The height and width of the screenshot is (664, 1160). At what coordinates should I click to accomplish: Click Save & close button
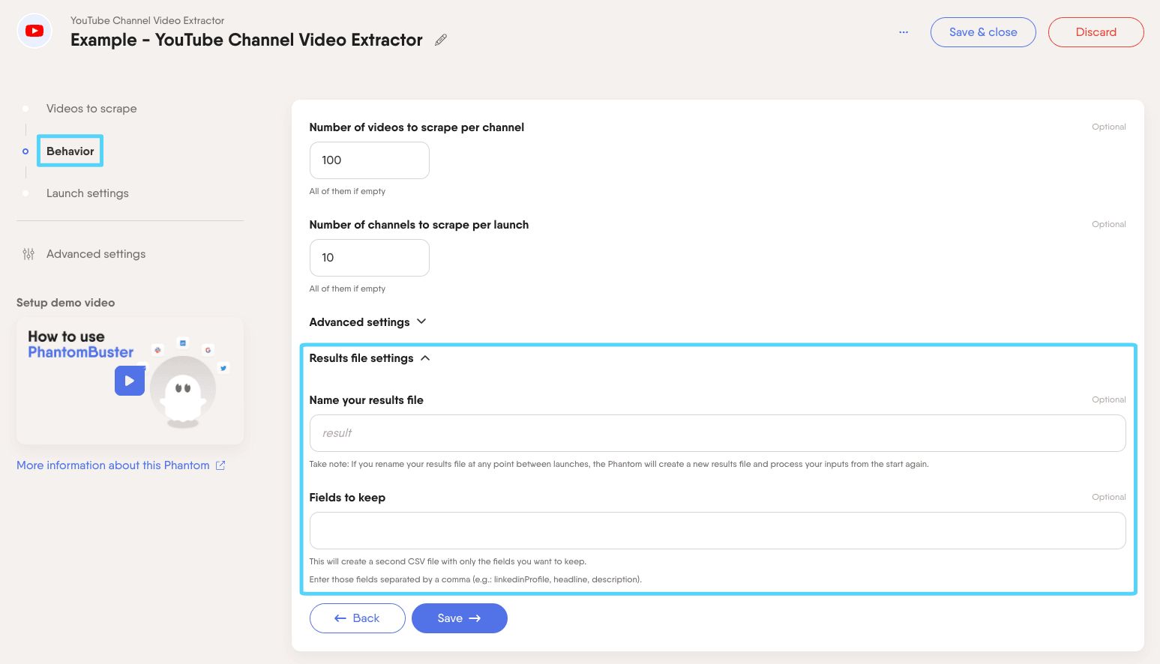(983, 32)
